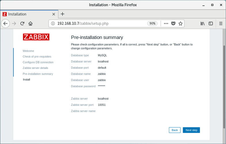226x144 pixels.
Task: Click the browser forward arrow
Action: coord(14,24)
